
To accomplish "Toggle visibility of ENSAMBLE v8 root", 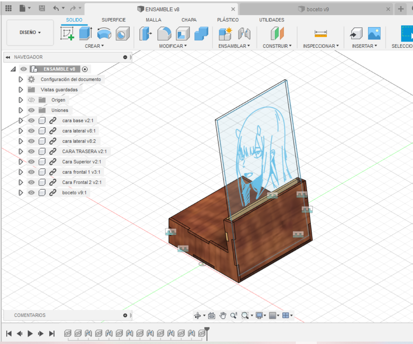I will click(x=24, y=69).
